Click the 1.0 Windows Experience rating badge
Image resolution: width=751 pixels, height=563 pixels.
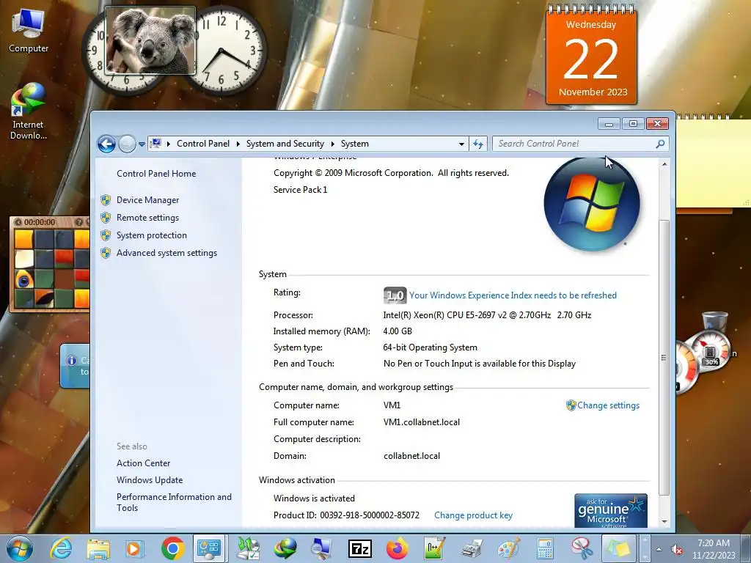point(395,295)
